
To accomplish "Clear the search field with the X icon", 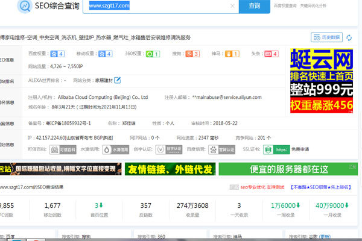I will [232, 6].
